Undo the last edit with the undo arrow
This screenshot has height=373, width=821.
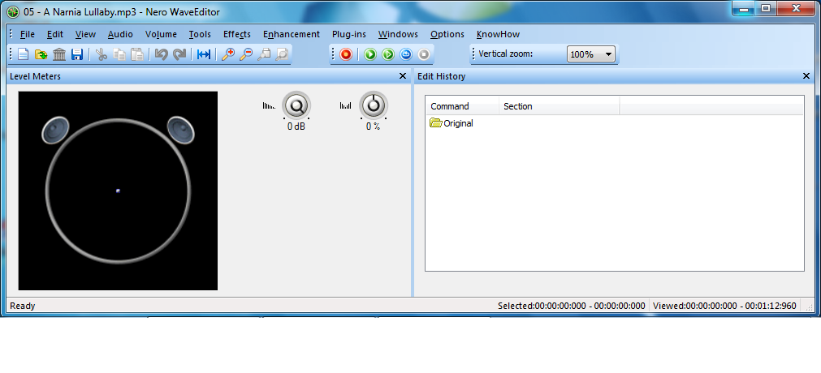(162, 54)
